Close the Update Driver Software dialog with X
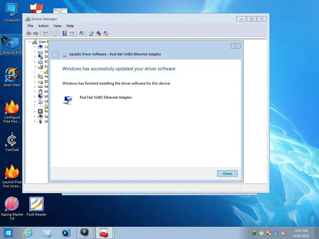 (x=236, y=46)
